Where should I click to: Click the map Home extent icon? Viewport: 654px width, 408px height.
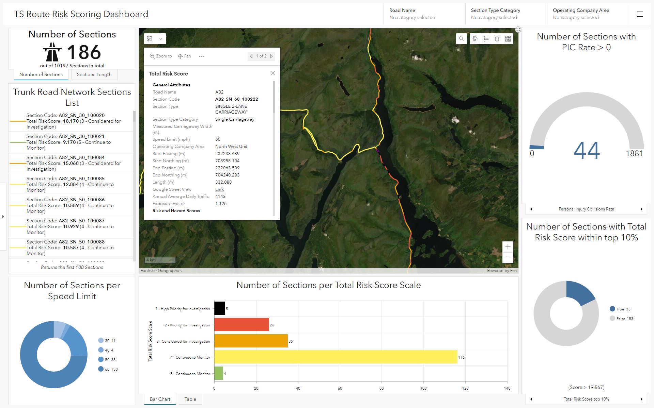click(x=475, y=39)
